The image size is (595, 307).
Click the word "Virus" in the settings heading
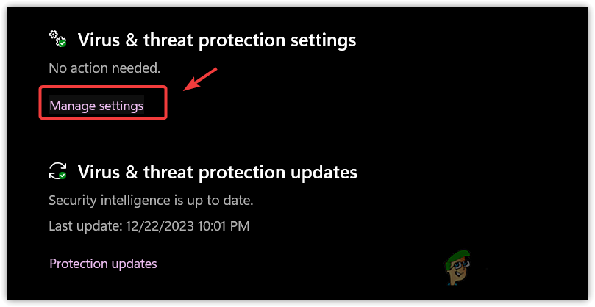point(96,40)
